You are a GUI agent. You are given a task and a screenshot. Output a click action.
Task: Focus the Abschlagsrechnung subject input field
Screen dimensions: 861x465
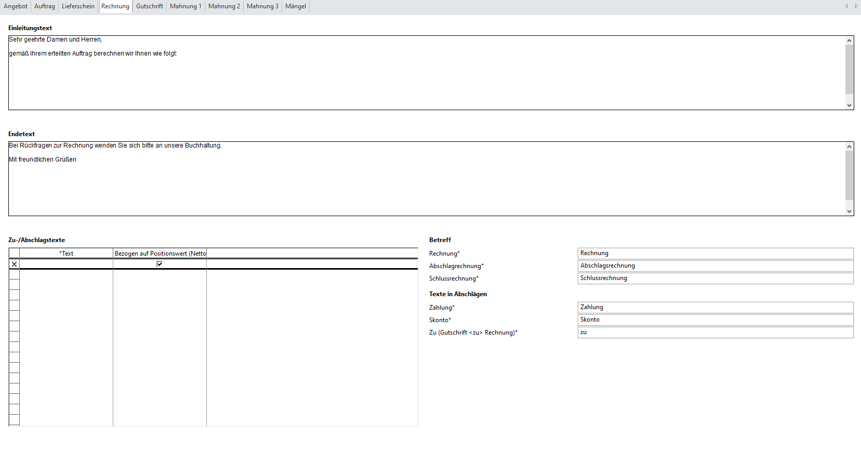[715, 266]
